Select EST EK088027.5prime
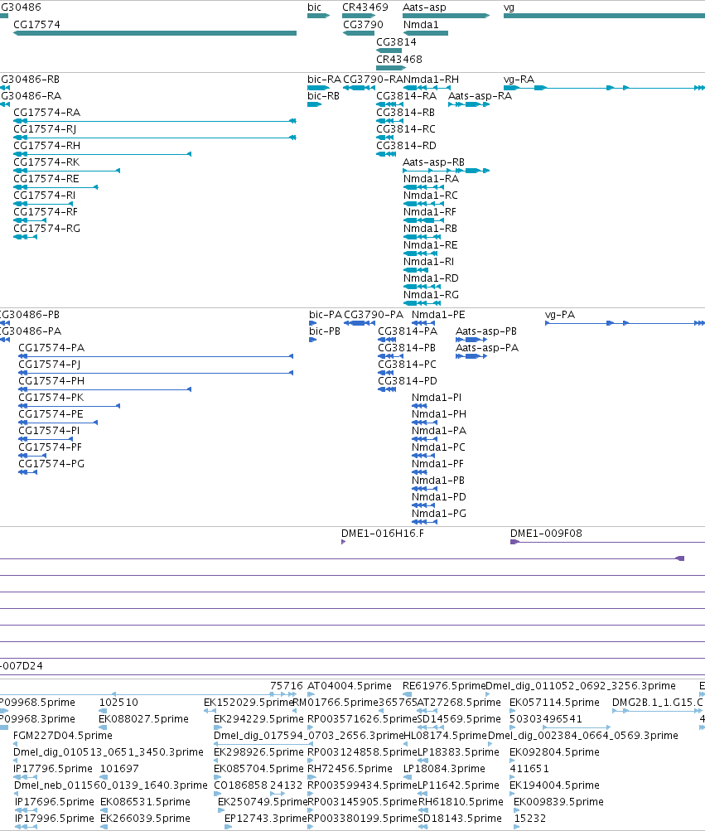Screen dimensions: 705x831 pyautogui.click(x=143, y=719)
